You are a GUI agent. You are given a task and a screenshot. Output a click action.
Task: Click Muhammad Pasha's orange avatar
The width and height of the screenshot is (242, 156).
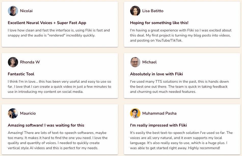pyautogui.click(x=135, y=113)
